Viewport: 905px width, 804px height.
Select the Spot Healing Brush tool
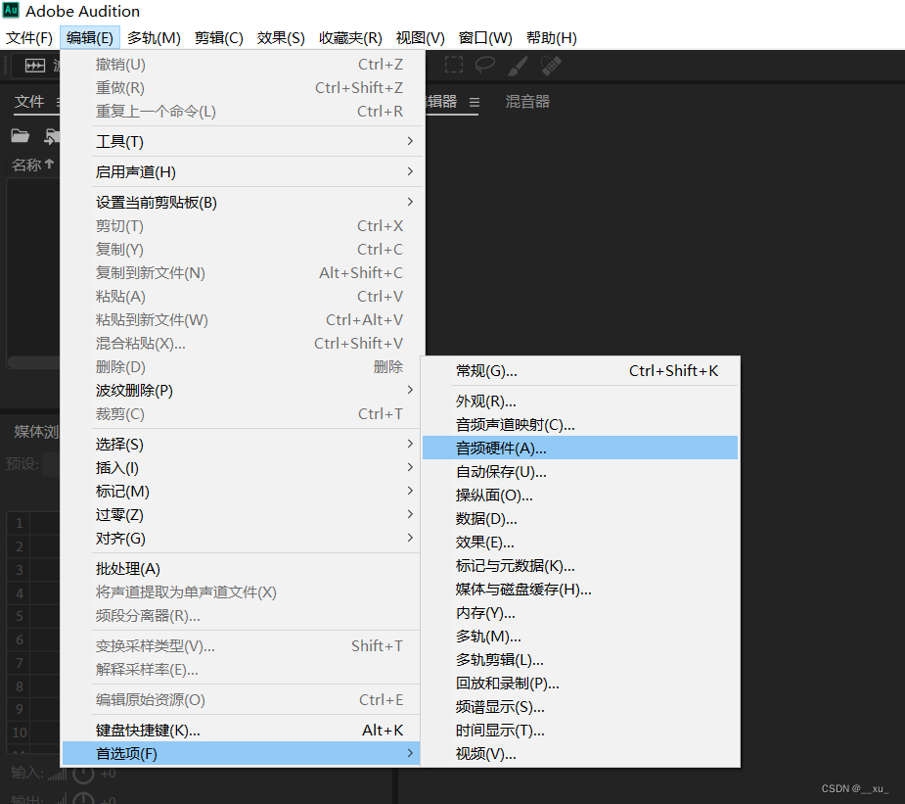551,66
